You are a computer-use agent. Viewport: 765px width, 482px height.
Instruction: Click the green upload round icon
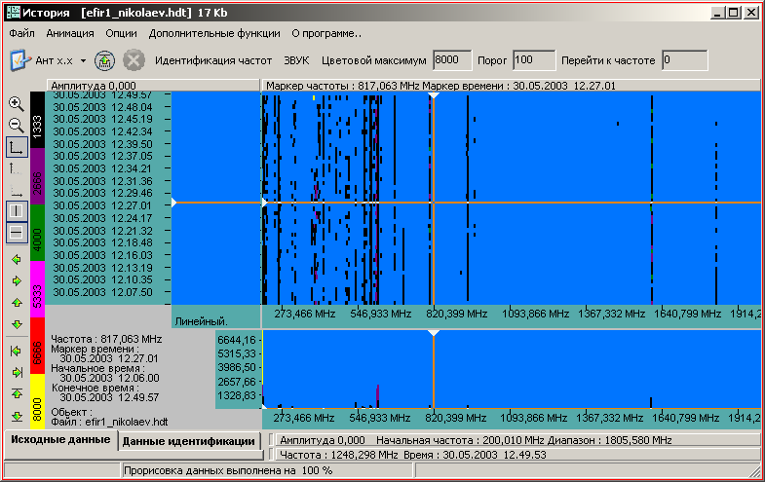(104, 61)
